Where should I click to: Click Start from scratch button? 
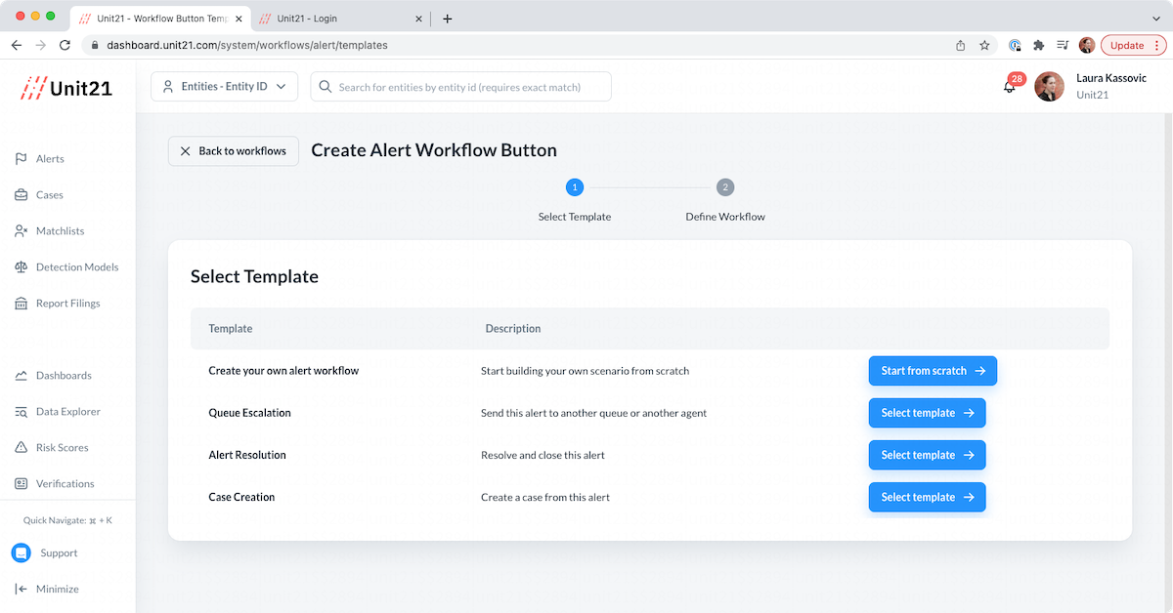click(x=933, y=371)
